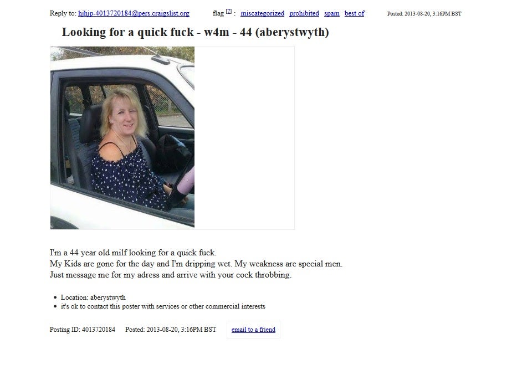
Task: Click the email to a friend button
Action: (253, 330)
